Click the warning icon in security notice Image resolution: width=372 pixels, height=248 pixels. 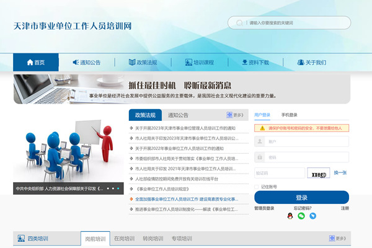(x=262, y=128)
